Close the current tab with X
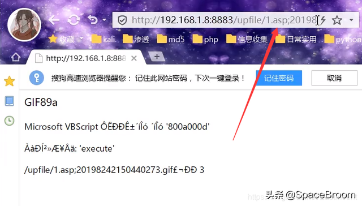Viewport: 362px width, 206px height. point(134,58)
